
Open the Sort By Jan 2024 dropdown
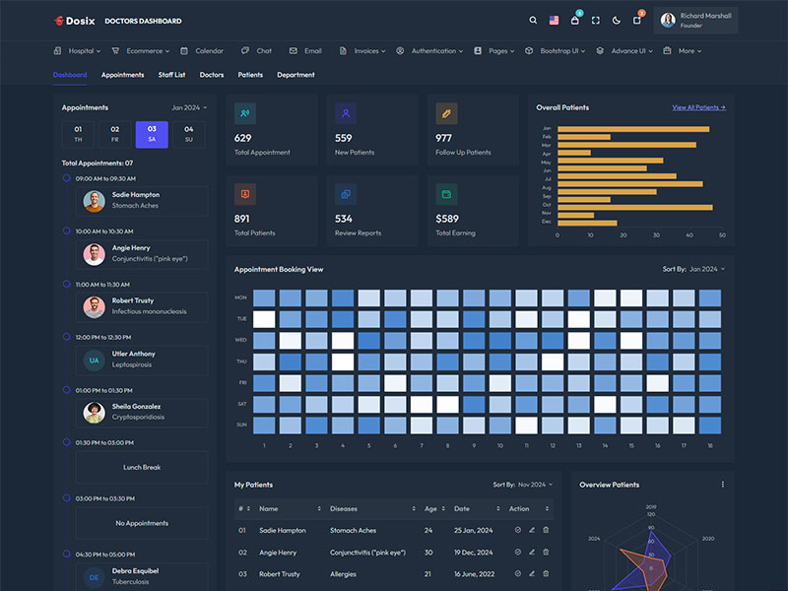click(709, 268)
